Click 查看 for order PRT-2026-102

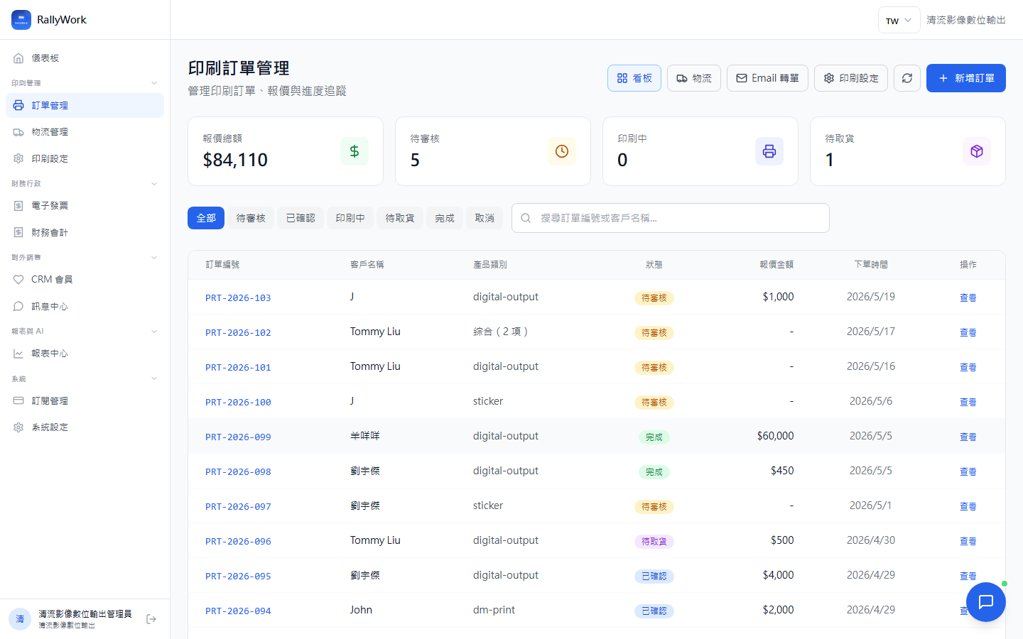click(968, 333)
